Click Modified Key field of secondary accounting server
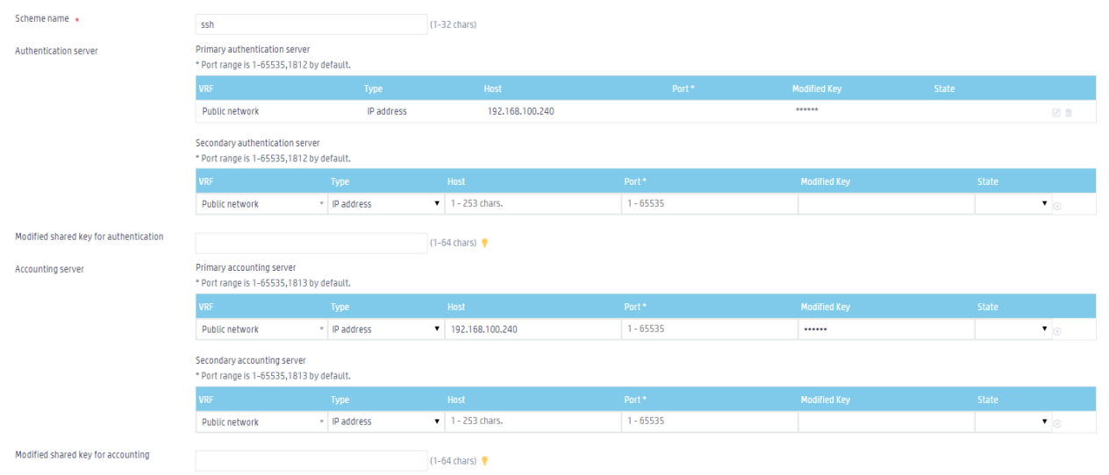Image resolution: width=1109 pixels, height=475 pixels. click(886, 422)
